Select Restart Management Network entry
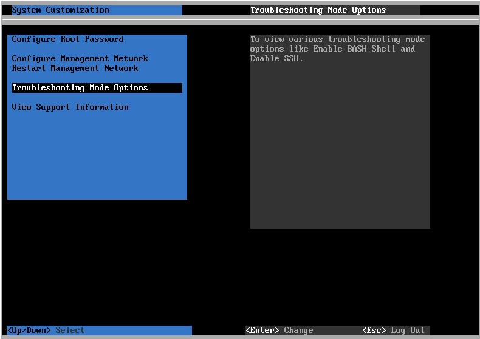The width and height of the screenshot is (480, 339). (x=75, y=69)
